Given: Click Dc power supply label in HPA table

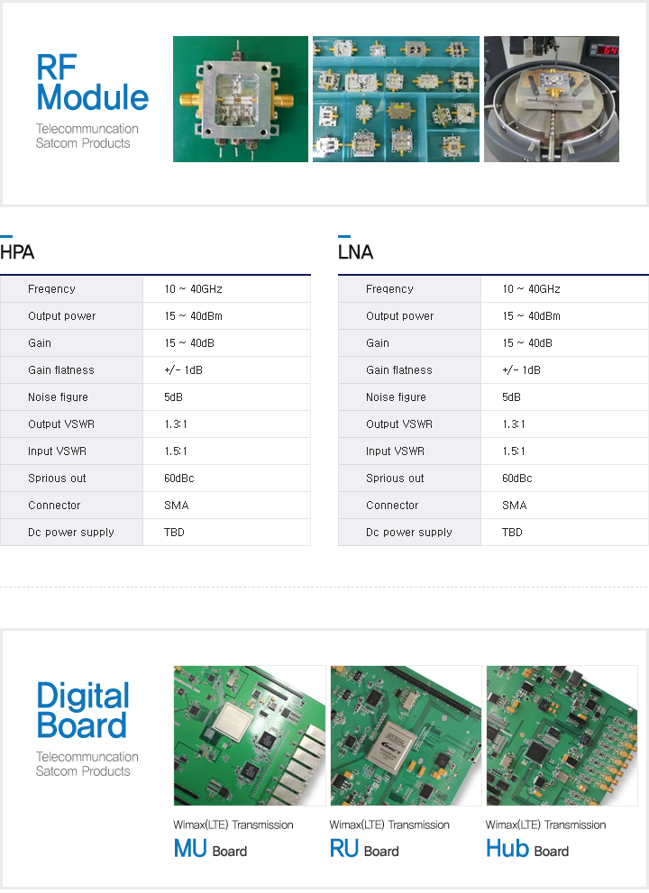Looking at the screenshot, I should 71,533.
